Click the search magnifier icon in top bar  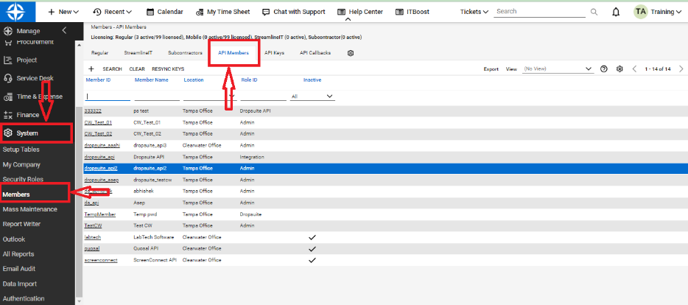pyautogui.click(x=594, y=12)
